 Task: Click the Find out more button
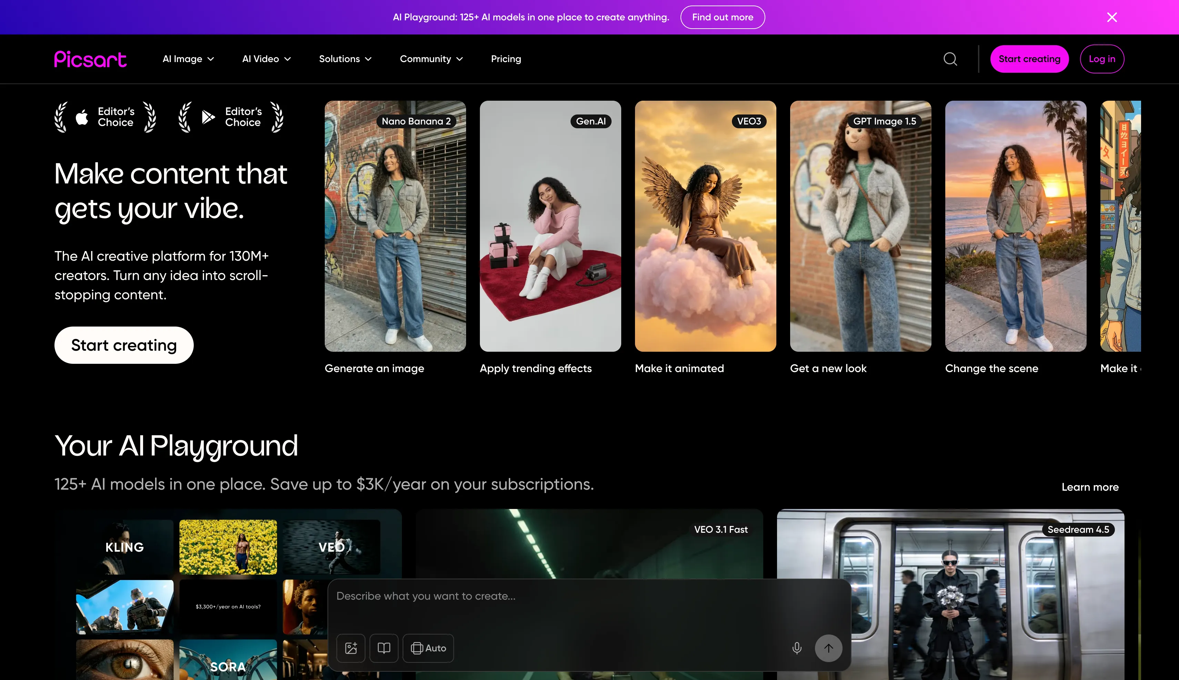(722, 17)
